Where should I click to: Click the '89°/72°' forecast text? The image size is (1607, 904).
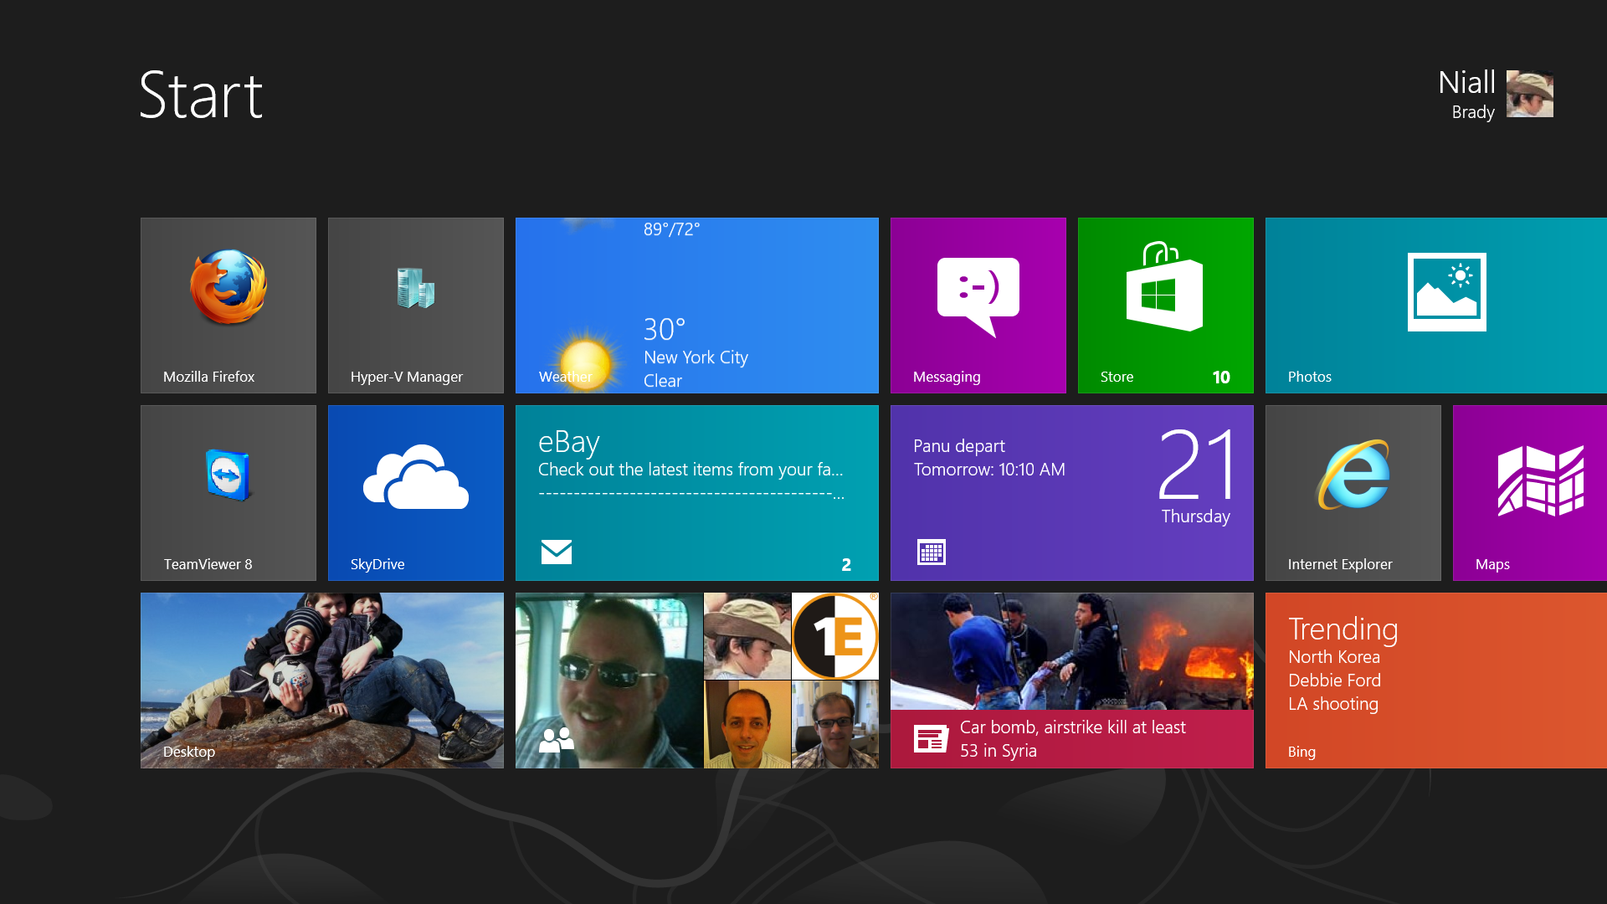671,229
